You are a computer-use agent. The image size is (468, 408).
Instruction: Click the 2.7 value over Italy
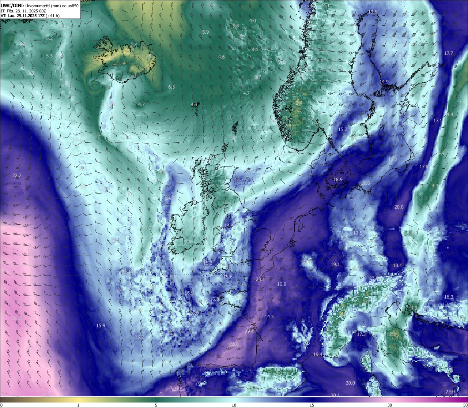[x=393, y=334]
